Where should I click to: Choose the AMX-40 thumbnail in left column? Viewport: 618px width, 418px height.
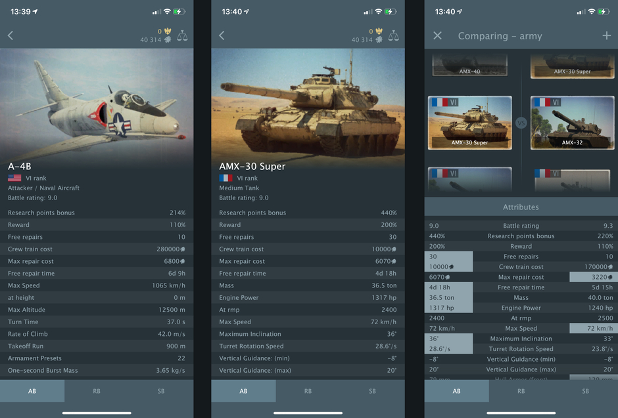click(x=470, y=65)
